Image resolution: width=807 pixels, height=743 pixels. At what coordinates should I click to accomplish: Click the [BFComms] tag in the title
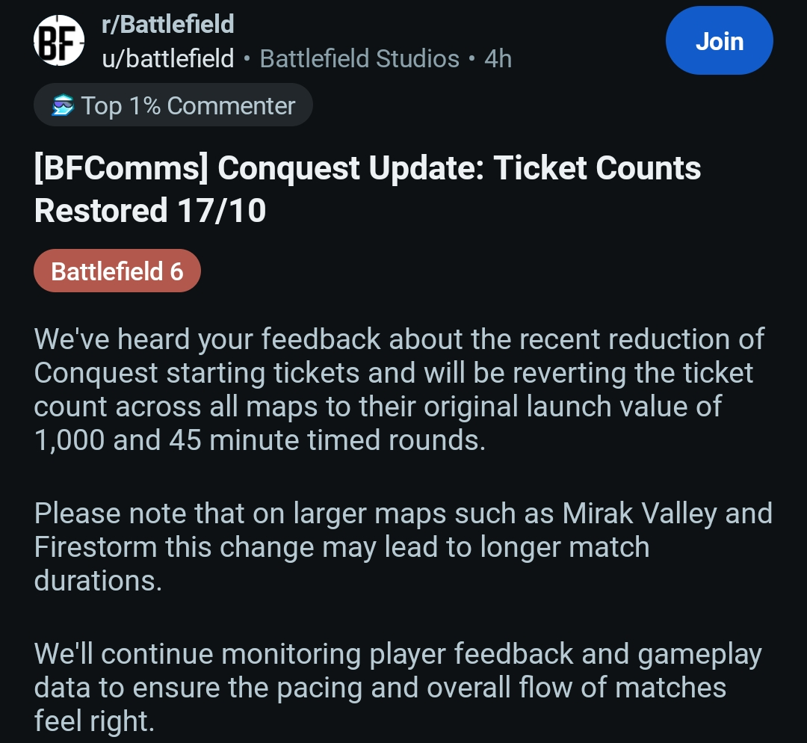121,168
